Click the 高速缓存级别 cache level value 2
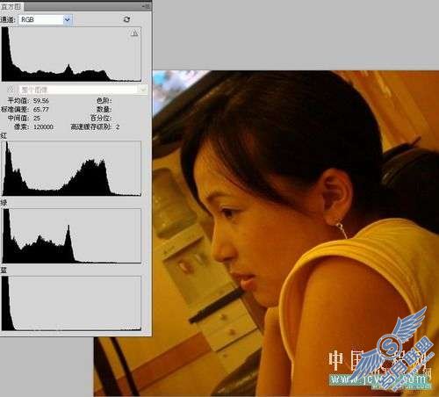 [x=118, y=127]
